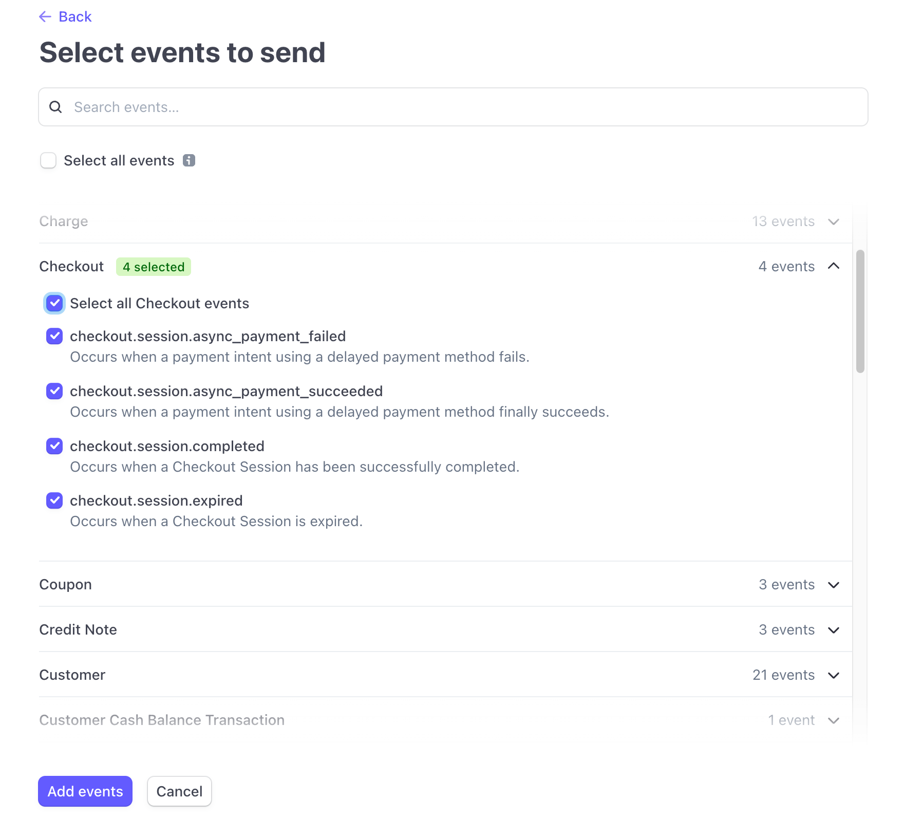Click the magnifier icon in search box
This screenshot has height=818, width=904.
click(x=55, y=107)
